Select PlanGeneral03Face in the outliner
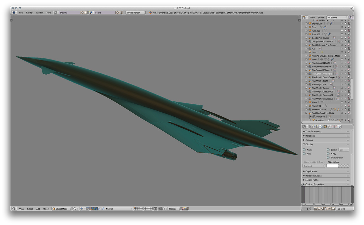364x225 pixels. 321,70
